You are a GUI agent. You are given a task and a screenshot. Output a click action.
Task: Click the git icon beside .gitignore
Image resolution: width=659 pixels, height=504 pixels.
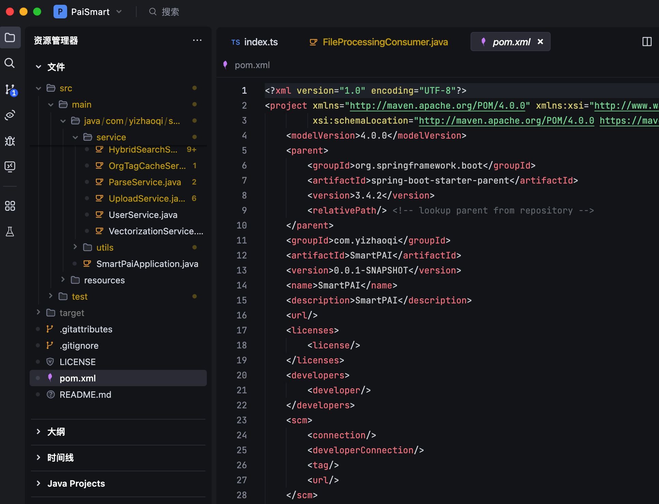pos(50,345)
